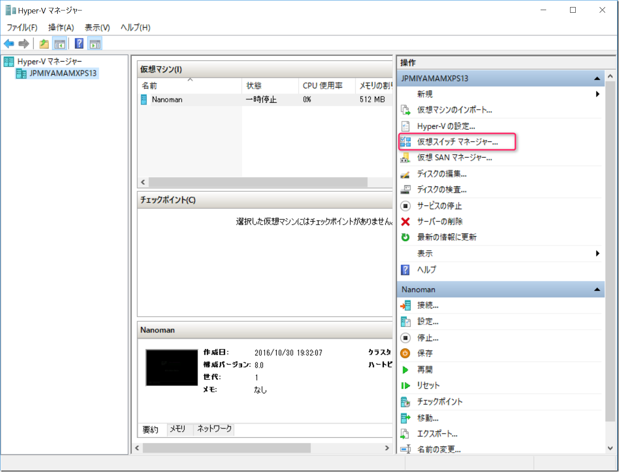The width and height of the screenshot is (619, 472).
Task: Click the ディスクの検査 icon
Action: pos(405,190)
